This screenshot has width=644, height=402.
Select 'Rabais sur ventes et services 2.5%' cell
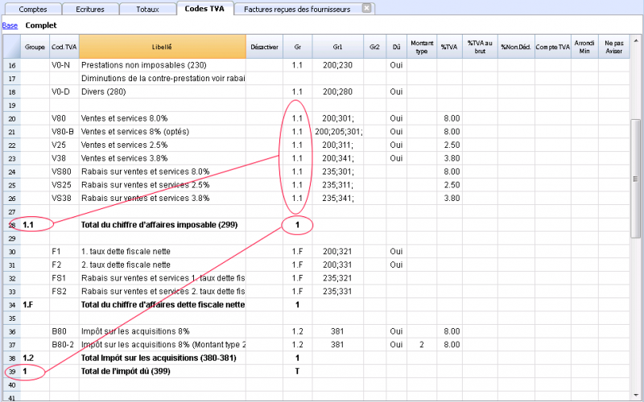point(163,185)
